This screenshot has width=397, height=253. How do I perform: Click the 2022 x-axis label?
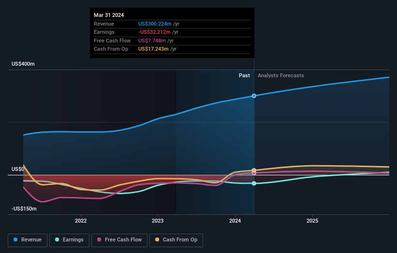tap(81, 221)
